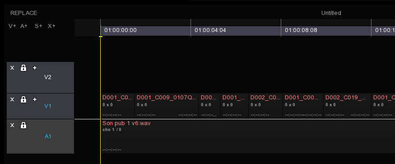Screen dimensions: 395x164
Task: Click the plus icon on V2 track
Action: click(35, 68)
